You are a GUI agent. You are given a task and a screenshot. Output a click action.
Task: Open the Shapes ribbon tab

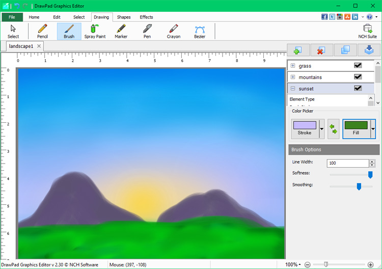[124, 17]
